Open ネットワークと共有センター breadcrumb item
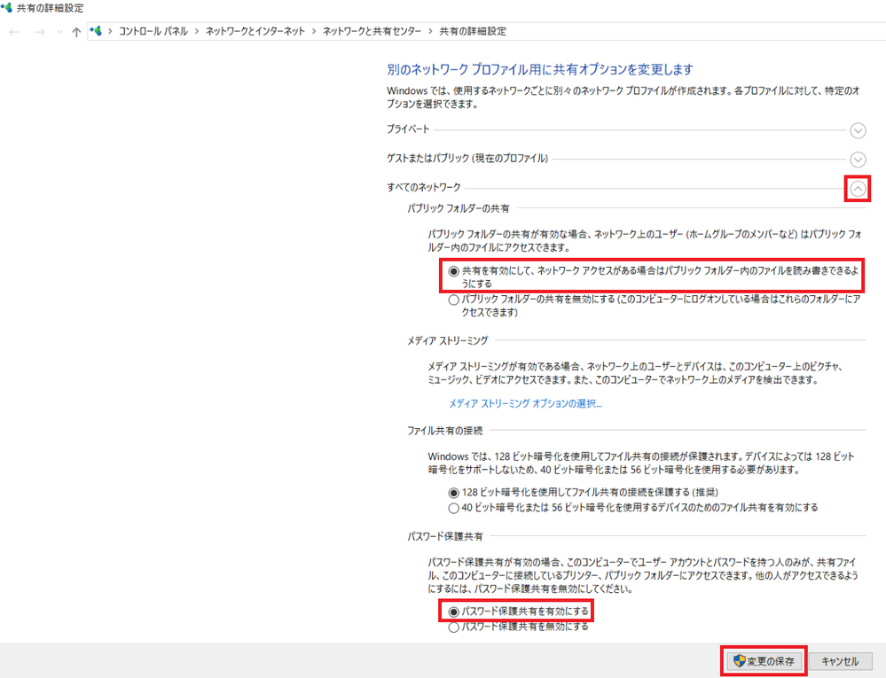This screenshot has width=886, height=678. pos(372,32)
